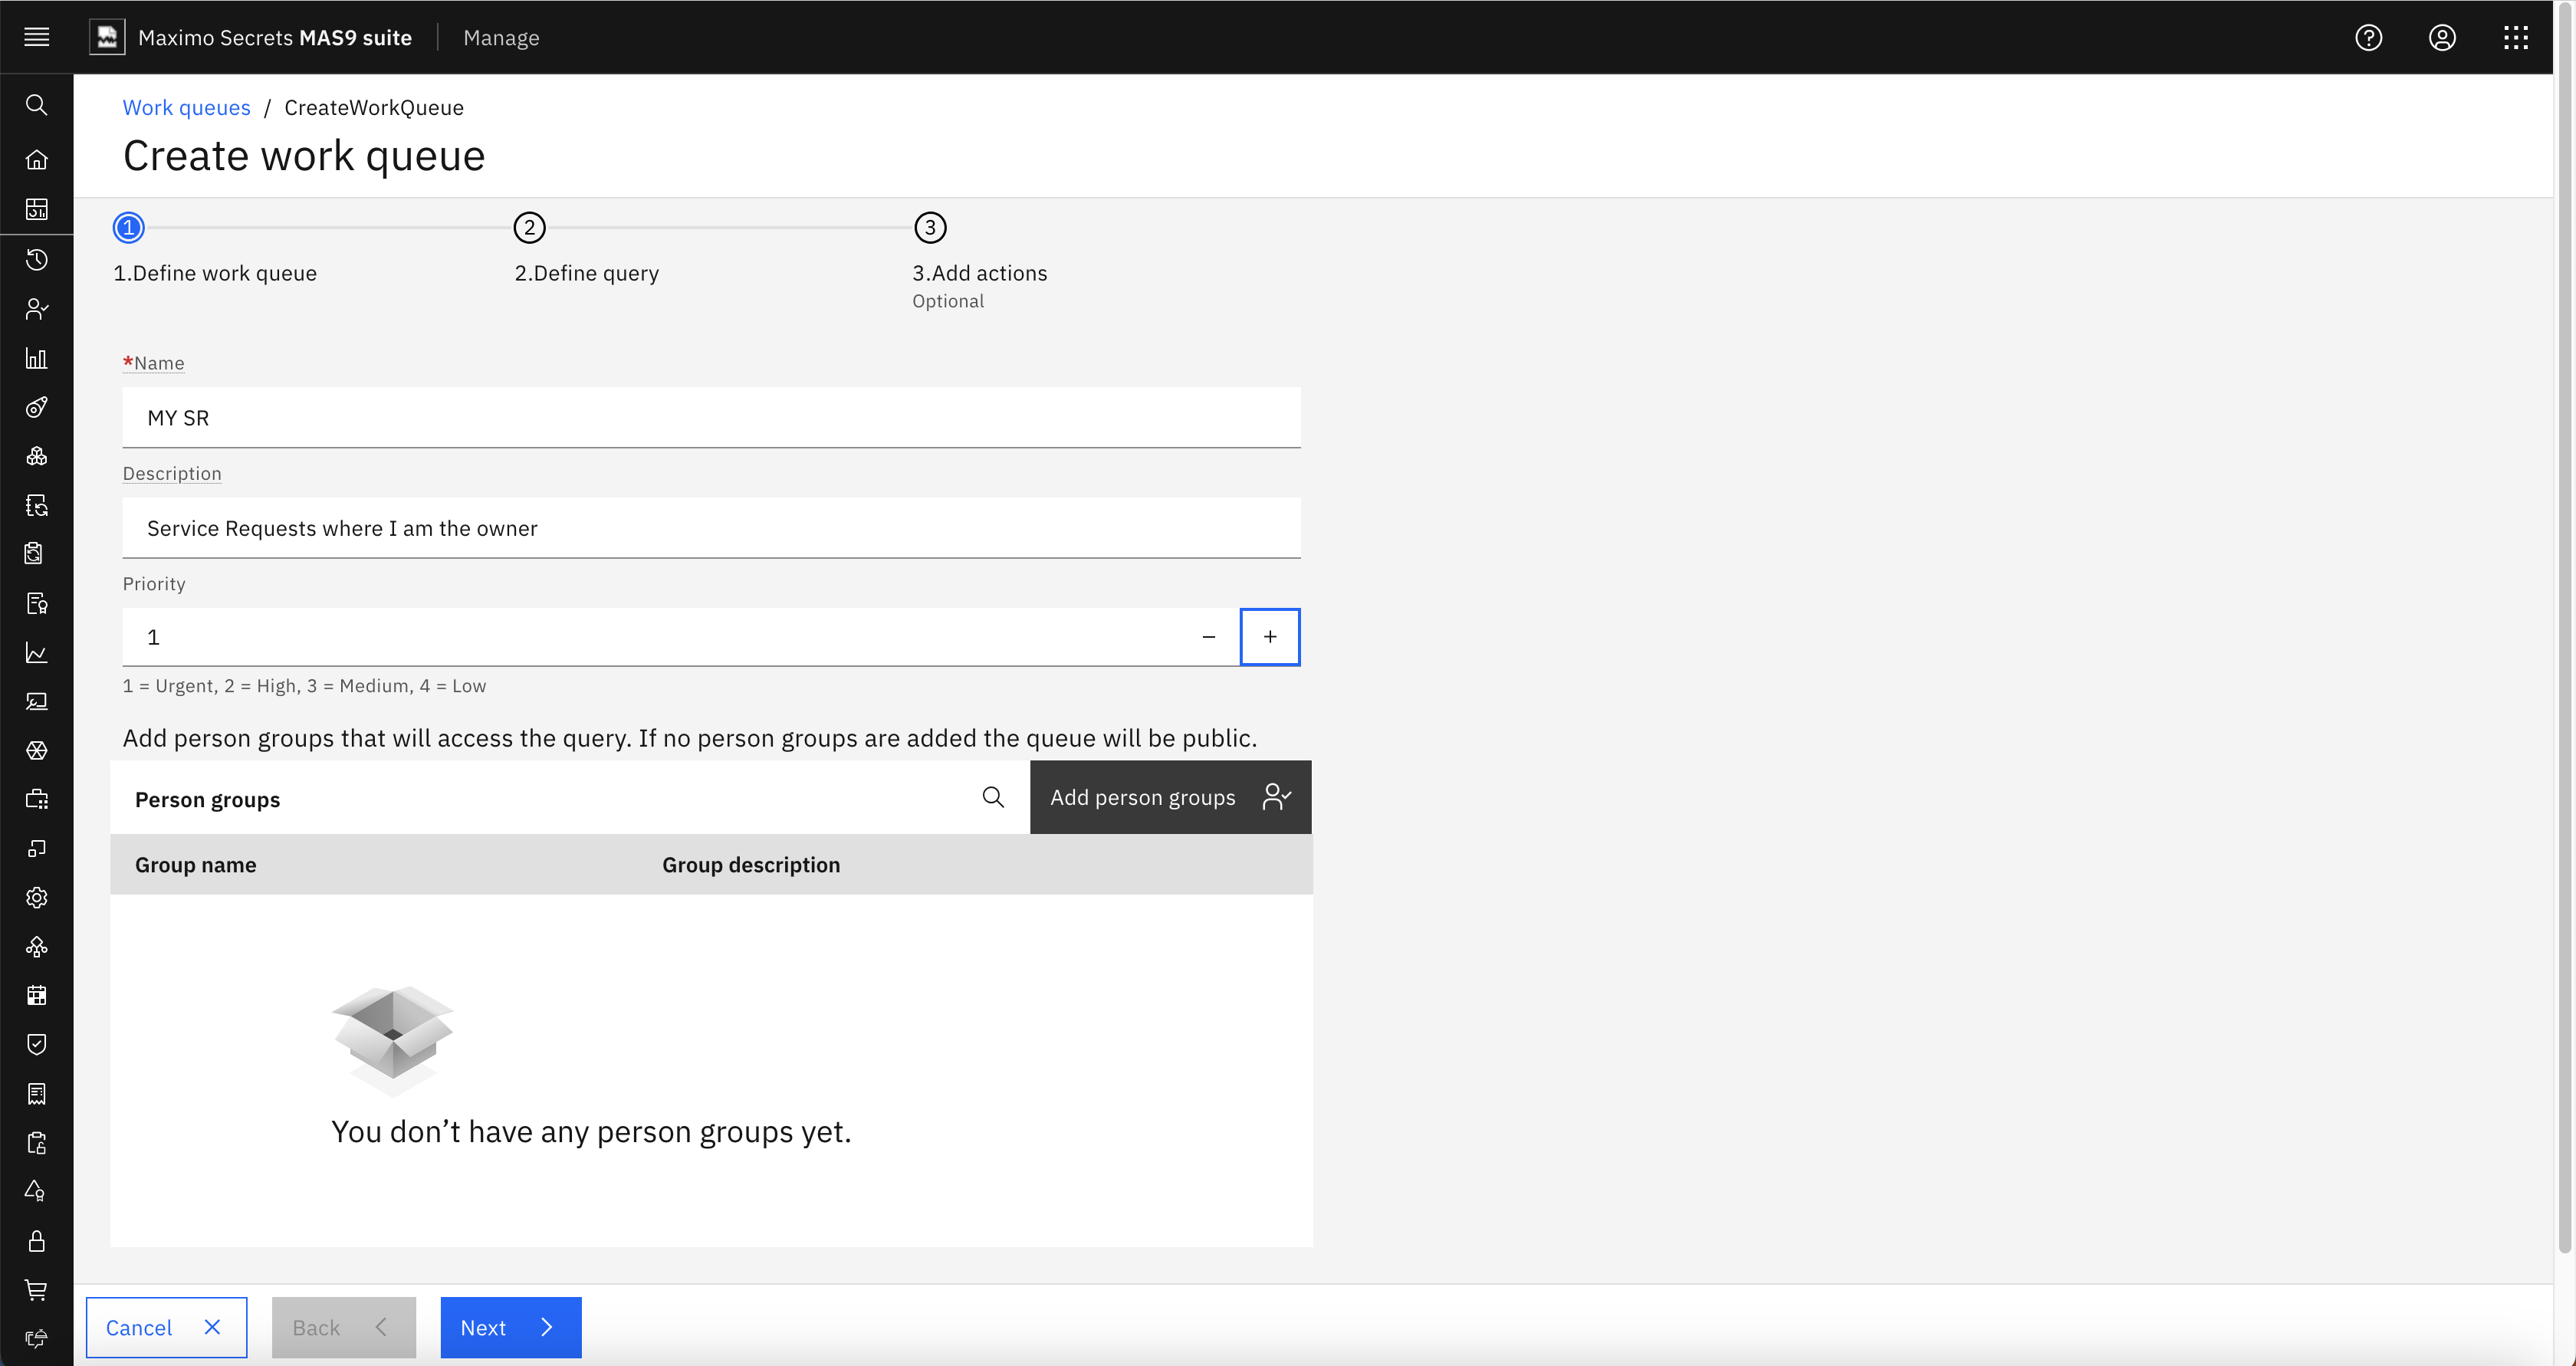The image size is (2576, 1366).
Task: Open the Work queues breadcrumb link
Action: [186, 107]
